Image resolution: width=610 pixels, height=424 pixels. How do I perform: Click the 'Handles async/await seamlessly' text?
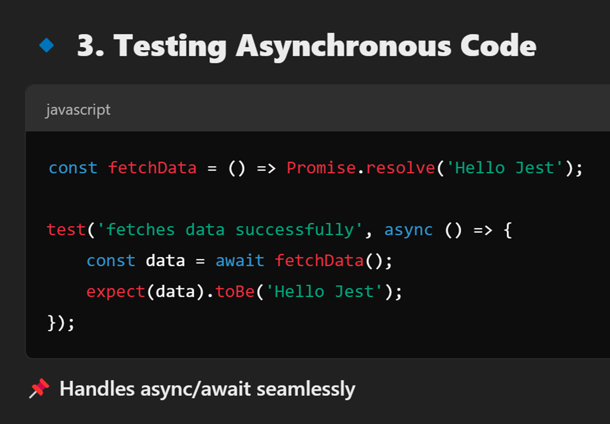tap(208, 389)
